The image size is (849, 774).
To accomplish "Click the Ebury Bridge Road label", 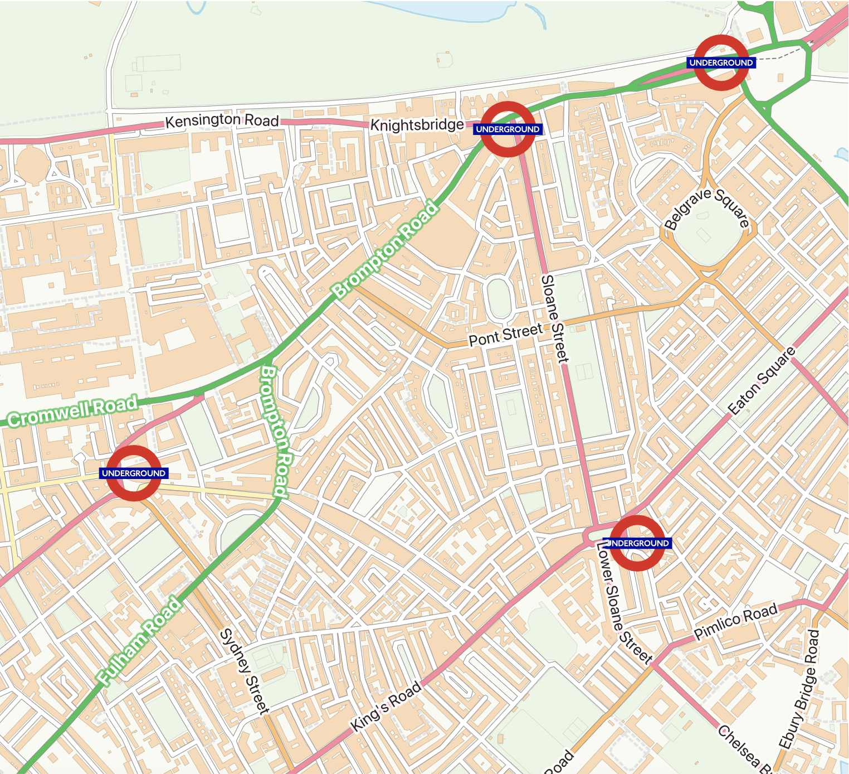I will 799,689.
